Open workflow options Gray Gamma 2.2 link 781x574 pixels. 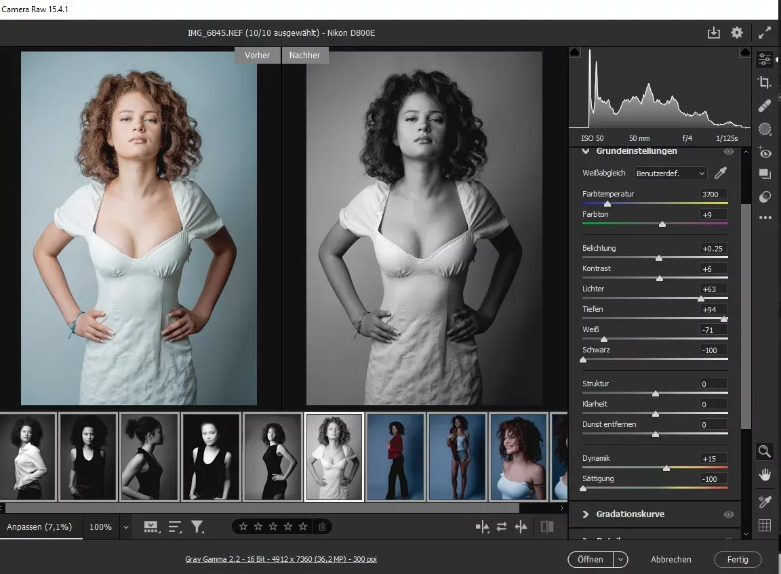(x=281, y=559)
